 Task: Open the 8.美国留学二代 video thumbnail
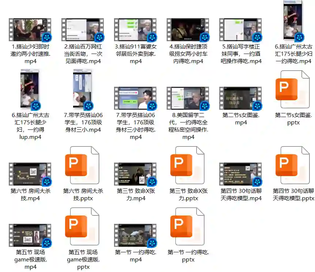pos(188,98)
